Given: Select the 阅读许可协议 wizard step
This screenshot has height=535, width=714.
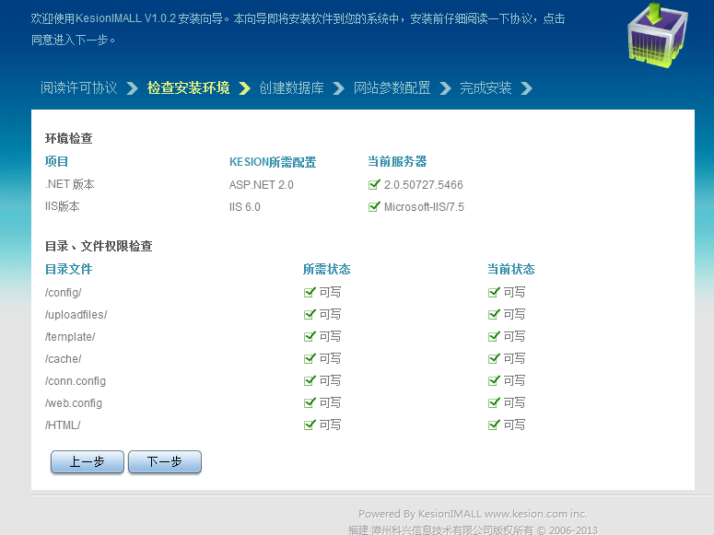Looking at the screenshot, I should pos(79,87).
